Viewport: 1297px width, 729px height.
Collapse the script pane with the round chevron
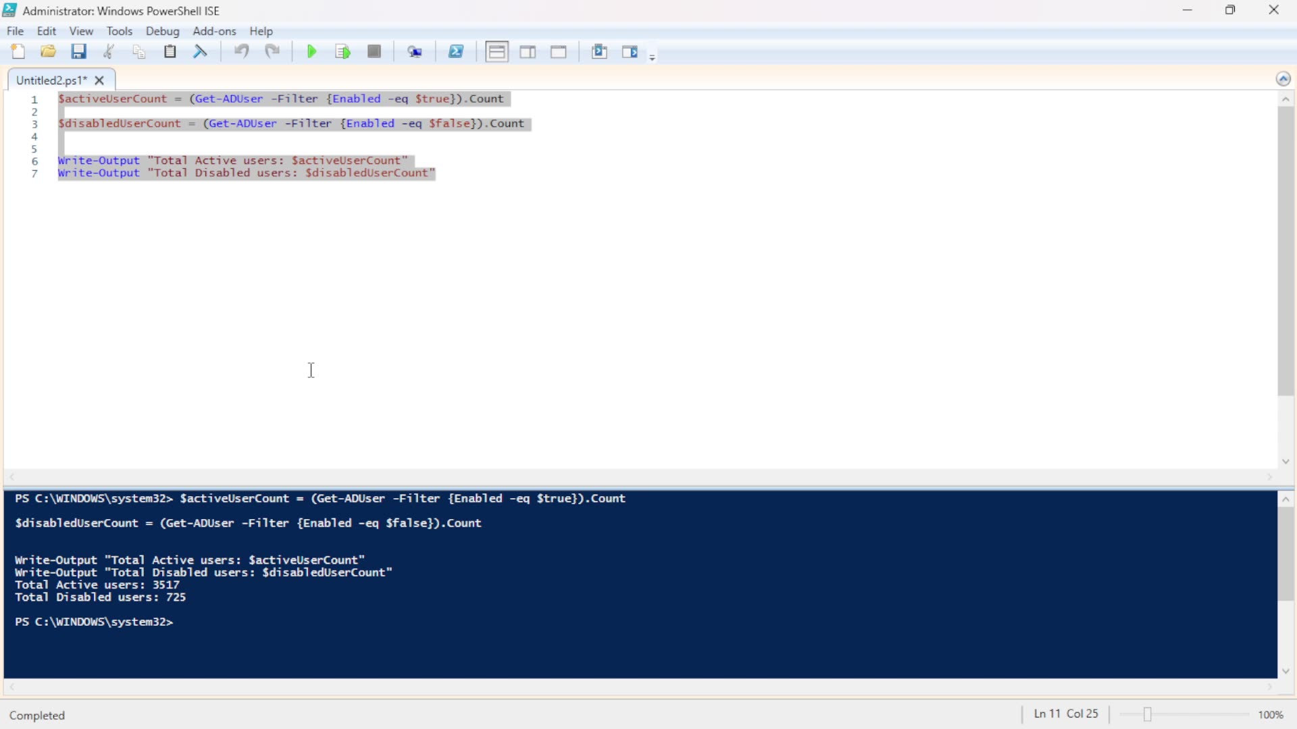pyautogui.click(x=1283, y=79)
